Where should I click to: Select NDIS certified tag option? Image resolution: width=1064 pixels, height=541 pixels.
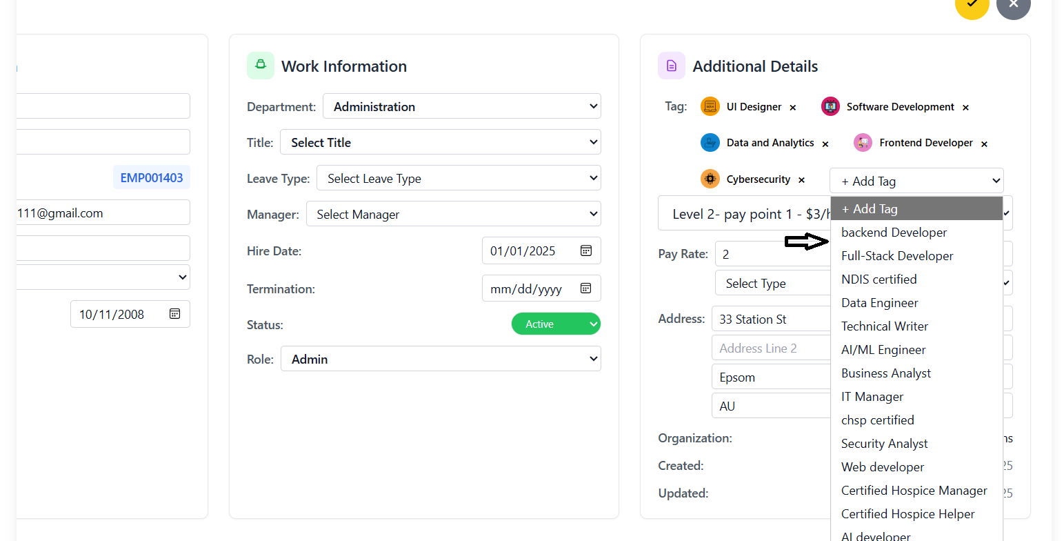(x=879, y=279)
